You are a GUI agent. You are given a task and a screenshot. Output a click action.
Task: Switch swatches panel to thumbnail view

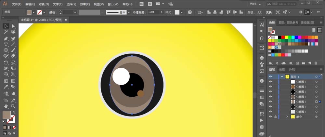tap(319, 30)
